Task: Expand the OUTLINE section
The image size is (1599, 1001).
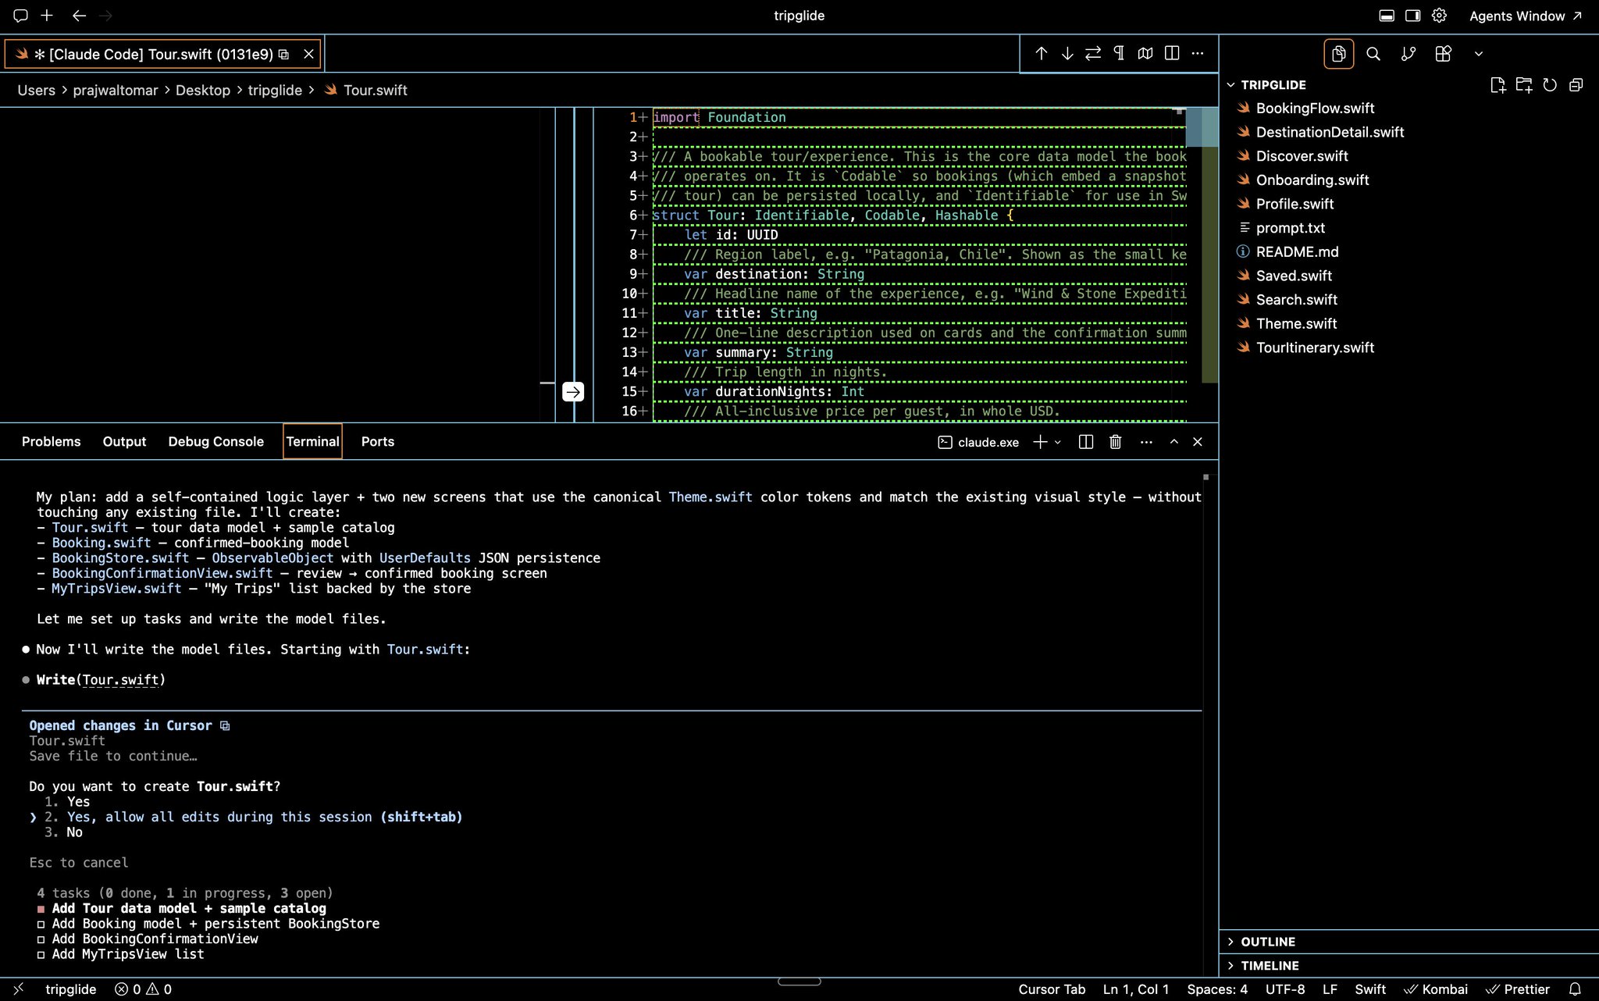Action: pyautogui.click(x=1268, y=942)
